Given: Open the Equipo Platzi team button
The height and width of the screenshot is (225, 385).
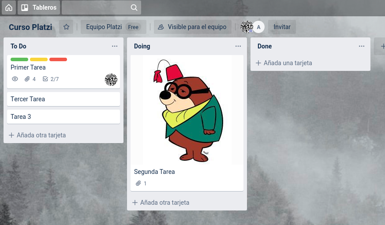Looking at the screenshot, I should (113, 27).
